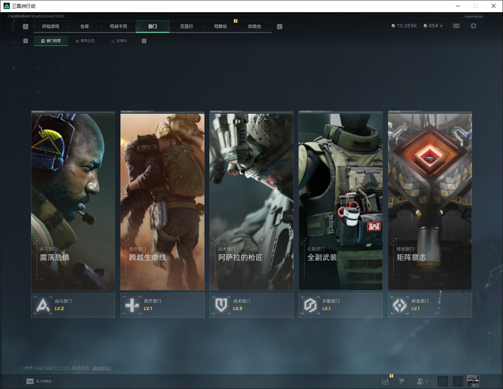Switch to the 仓库 tab
Viewport: 503px width, 389px height.
point(85,26)
